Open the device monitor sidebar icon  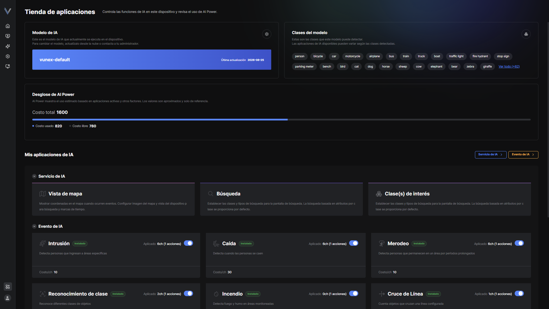pos(8,66)
